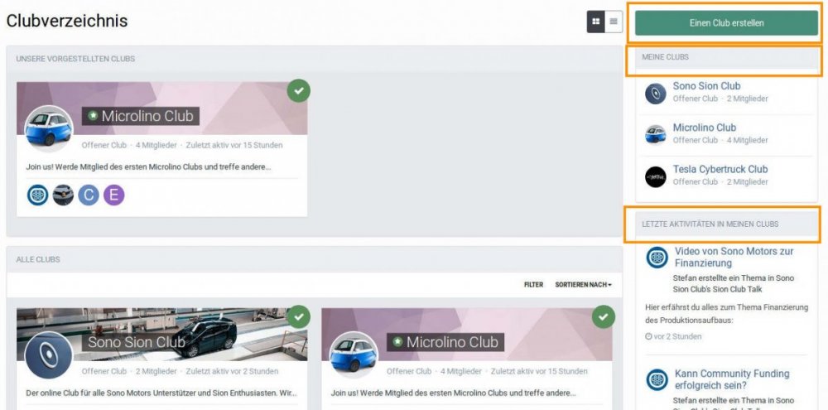Click the blue C member avatar
Viewport: 828px width, 410px height.
[89, 195]
